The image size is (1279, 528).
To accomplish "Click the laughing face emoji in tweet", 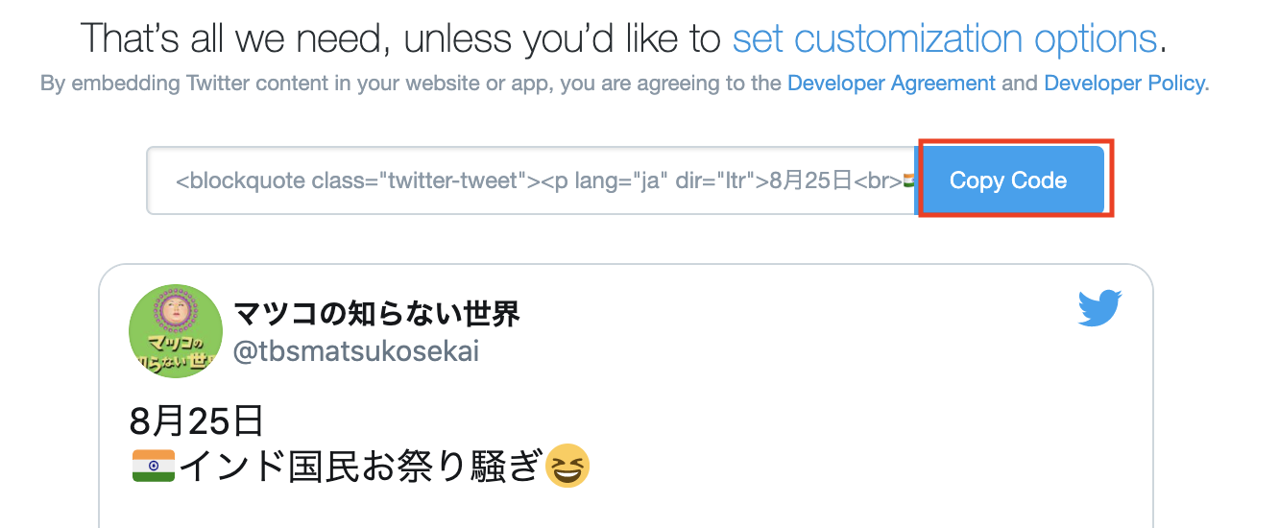I will point(567,468).
